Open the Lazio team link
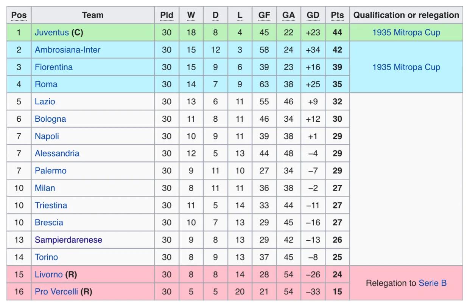This screenshot has width=467, height=308. [45, 102]
